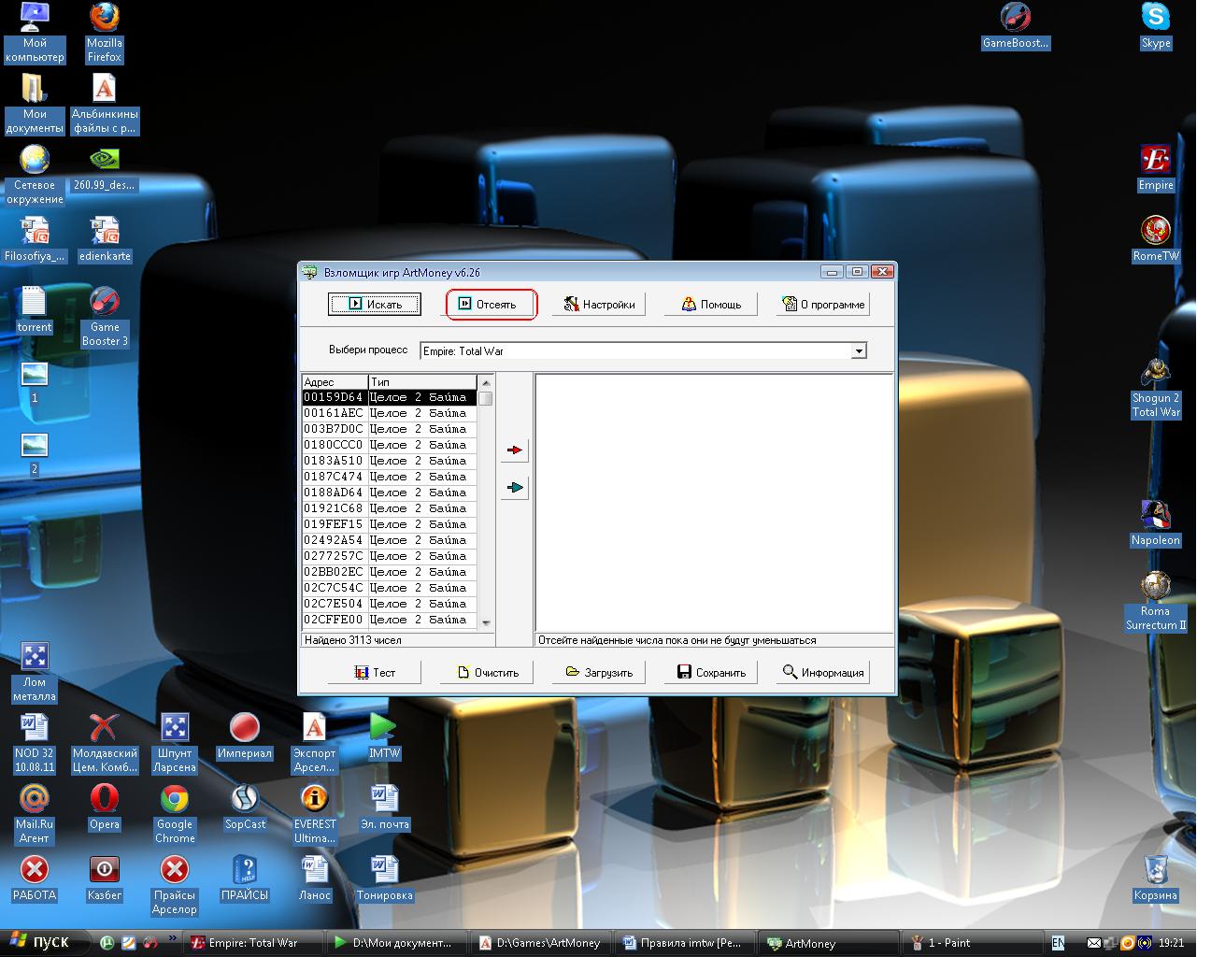
Task: Expand the Выбери процесс process dropdown
Action: coord(858,351)
